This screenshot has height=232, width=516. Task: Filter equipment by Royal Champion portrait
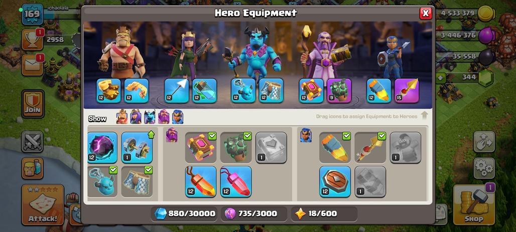[x=178, y=117]
